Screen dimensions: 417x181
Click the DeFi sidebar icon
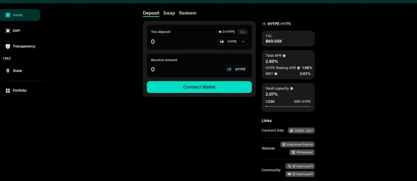tap(8, 31)
